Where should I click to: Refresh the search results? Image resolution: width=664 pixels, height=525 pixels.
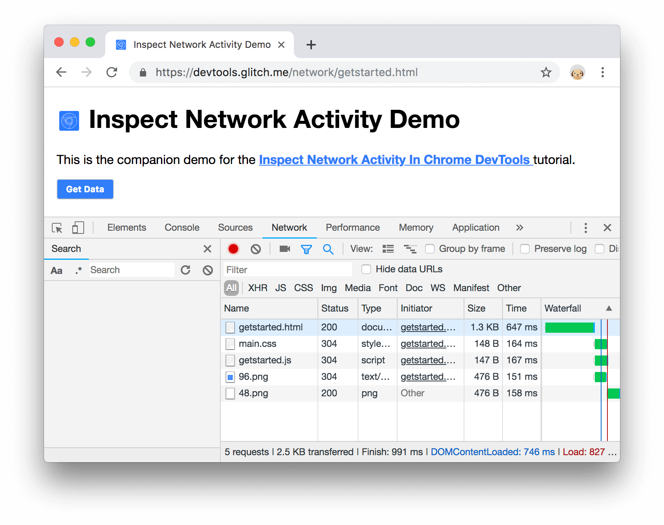pyautogui.click(x=185, y=270)
